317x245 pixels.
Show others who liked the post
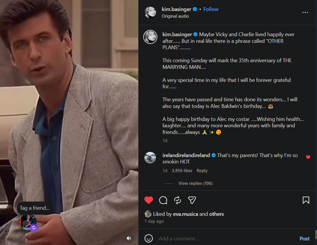pyautogui.click(x=216, y=214)
